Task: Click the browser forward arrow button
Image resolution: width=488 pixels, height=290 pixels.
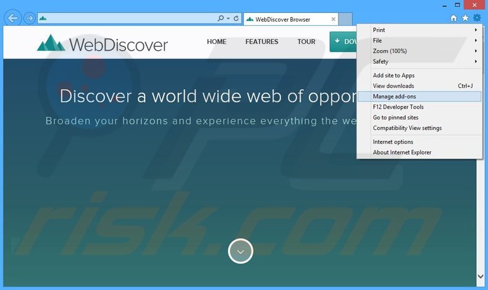Action: (x=29, y=19)
